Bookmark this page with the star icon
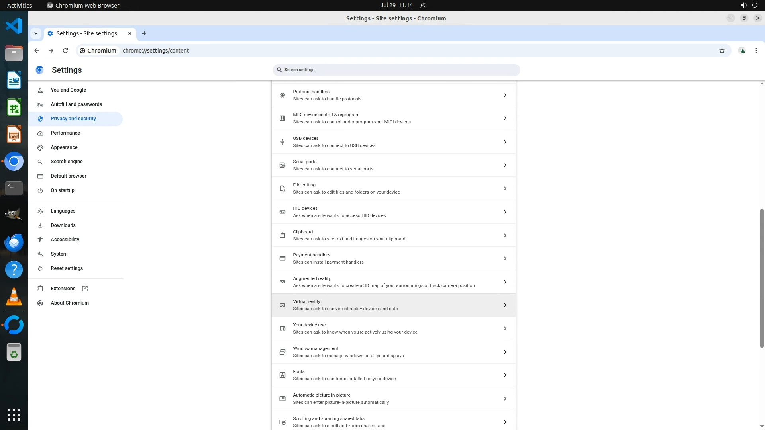Screen dimensions: 765x430 pyautogui.click(x=722, y=51)
